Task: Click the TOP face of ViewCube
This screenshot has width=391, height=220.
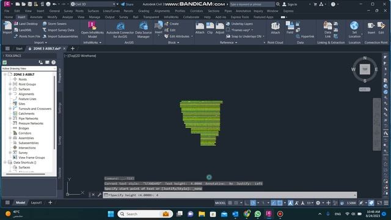Action: coord(365,69)
